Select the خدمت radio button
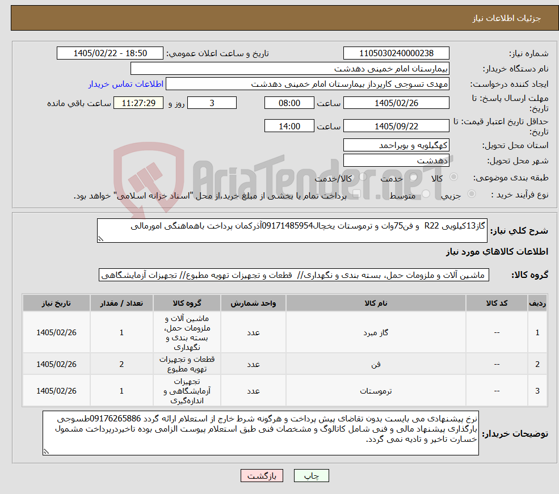Image resolution: width=559 pixels, height=494 pixels. (414, 176)
